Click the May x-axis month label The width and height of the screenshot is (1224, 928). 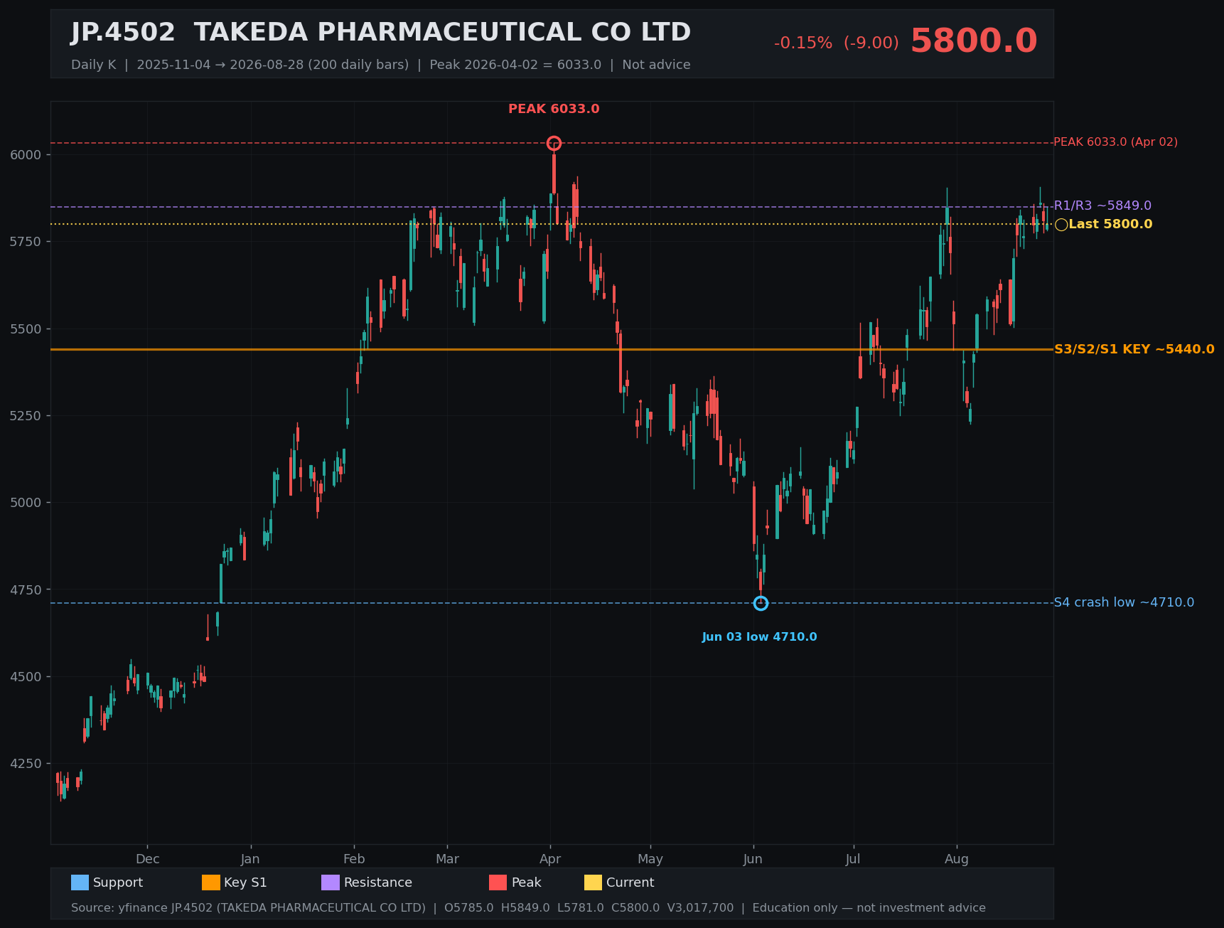click(x=650, y=859)
